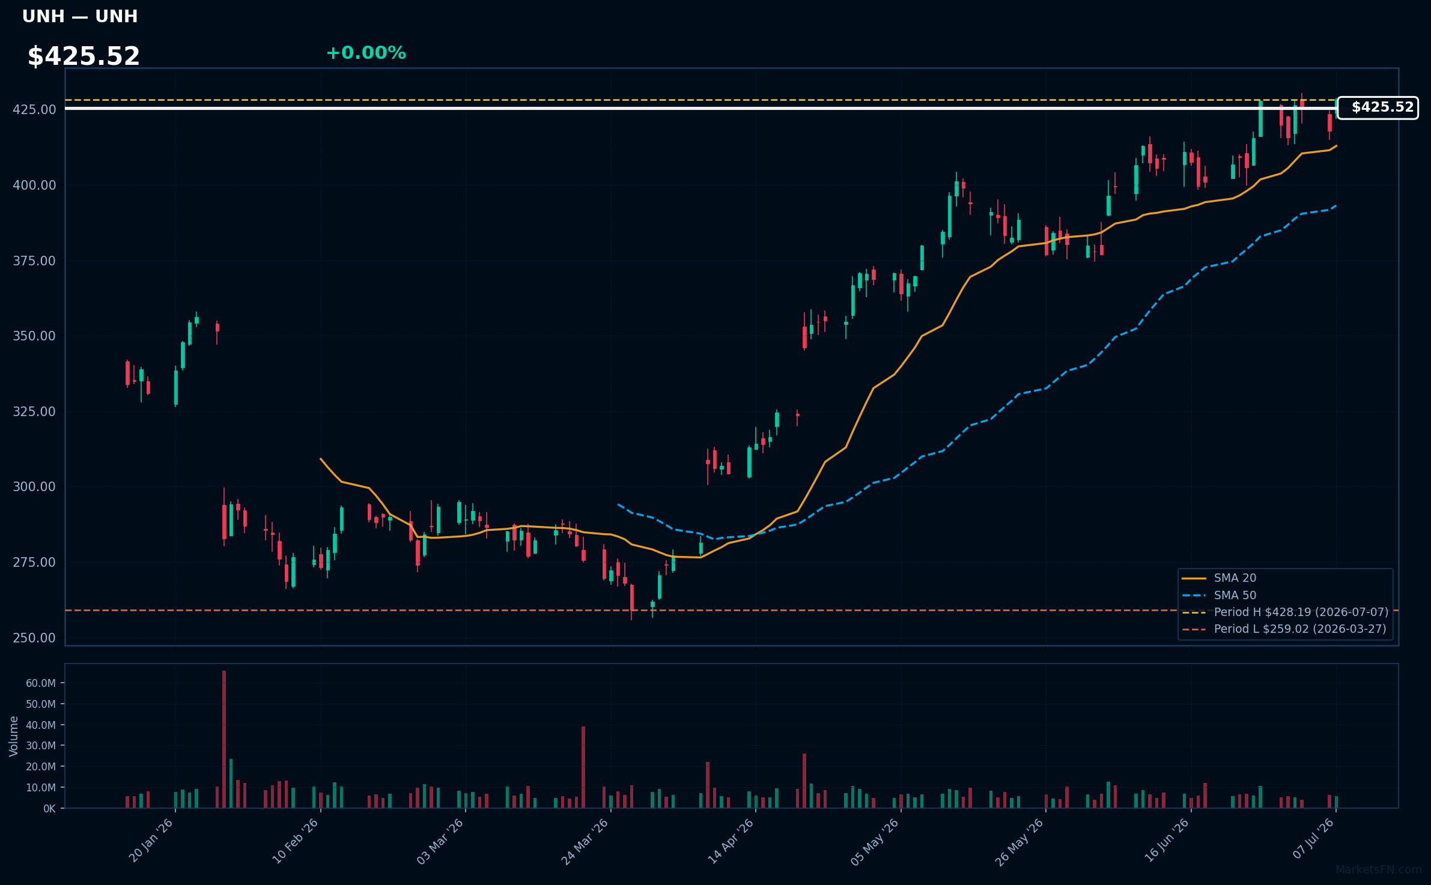Click the Volume axis title
Screen dimensions: 1431x885
point(14,736)
